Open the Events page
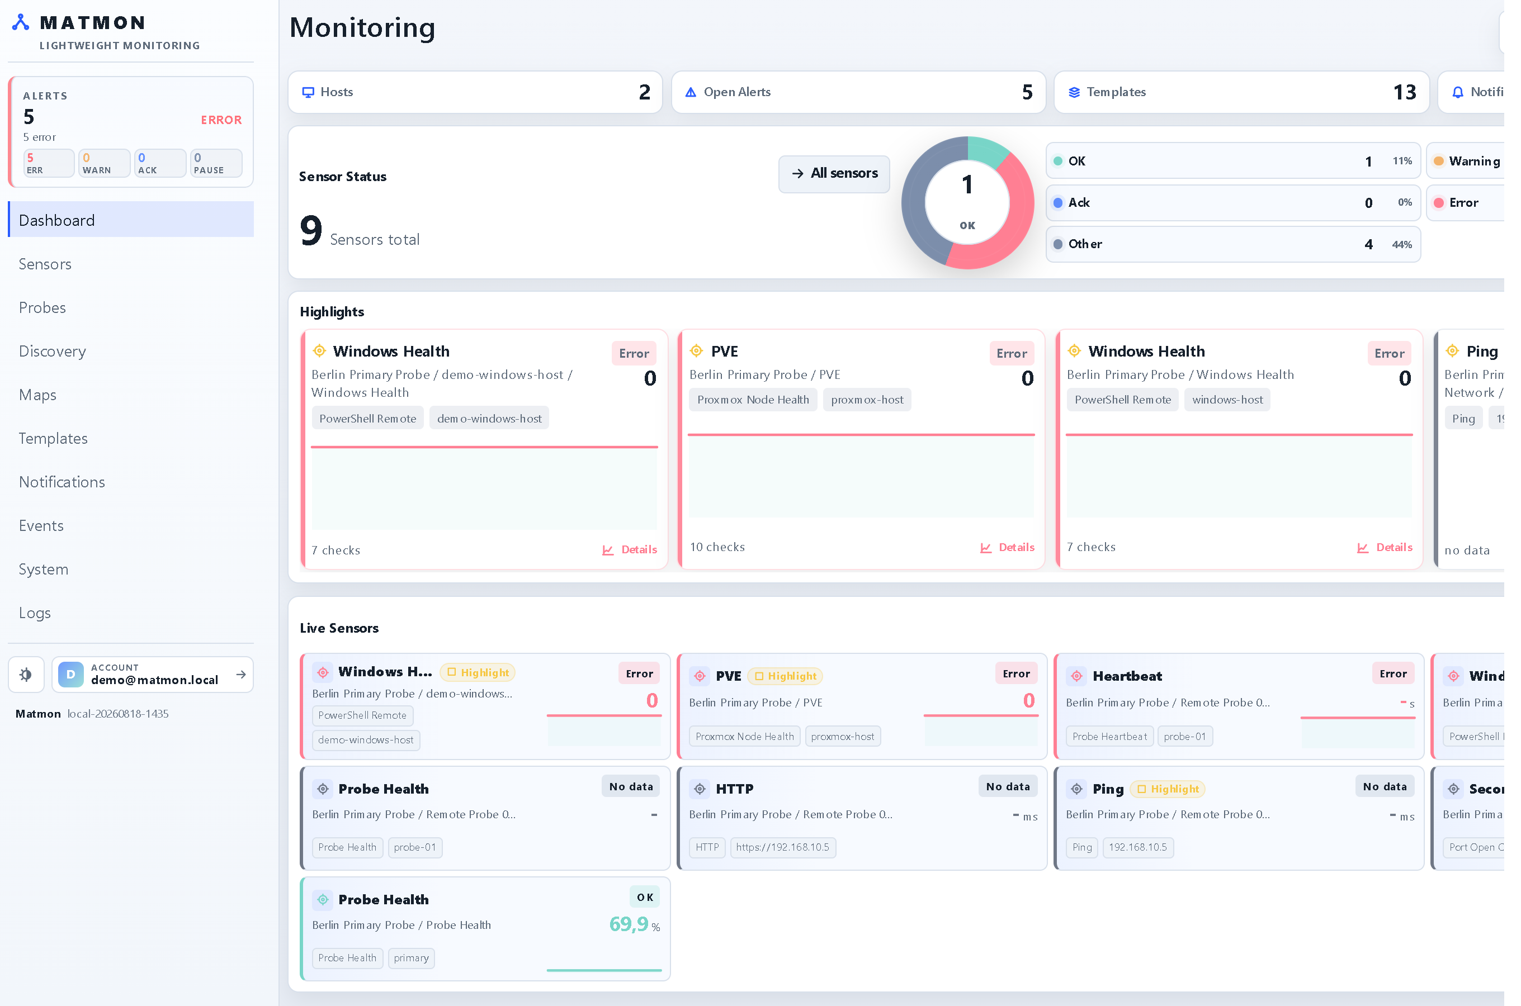Image resolution: width=1521 pixels, height=1006 pixels. [x=131, y=525]
